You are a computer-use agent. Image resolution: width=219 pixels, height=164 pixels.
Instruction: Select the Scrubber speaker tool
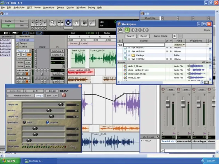tap(84, 22)
